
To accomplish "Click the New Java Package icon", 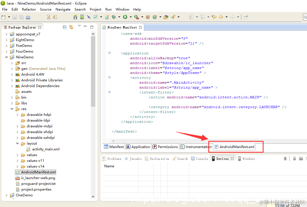I will [x=148, y=17].
